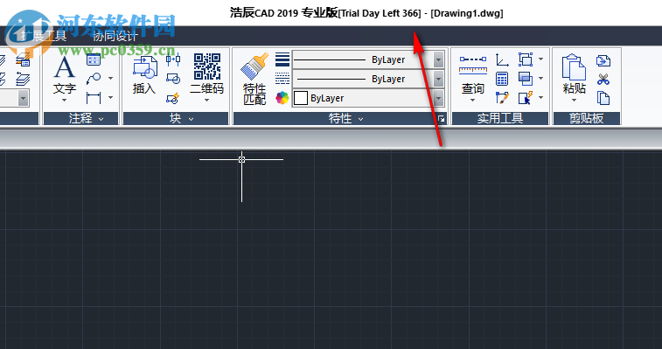Click the UCS coordinate axes icon

pyautogui.click(x=502, y=59)
